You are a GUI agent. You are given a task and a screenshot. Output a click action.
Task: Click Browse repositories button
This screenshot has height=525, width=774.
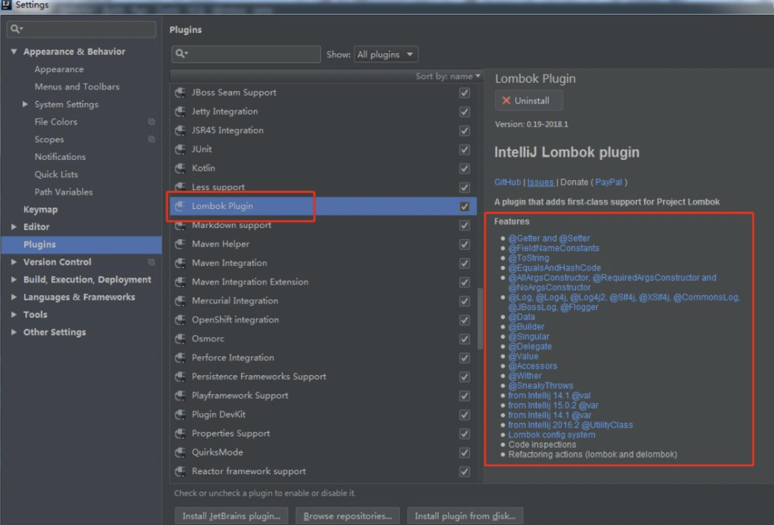coord(347,516)
